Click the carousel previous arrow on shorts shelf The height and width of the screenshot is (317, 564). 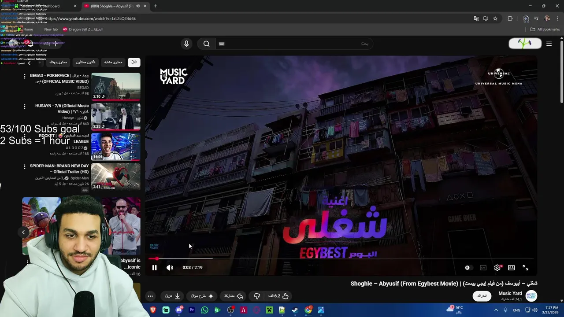click(23, 232)
